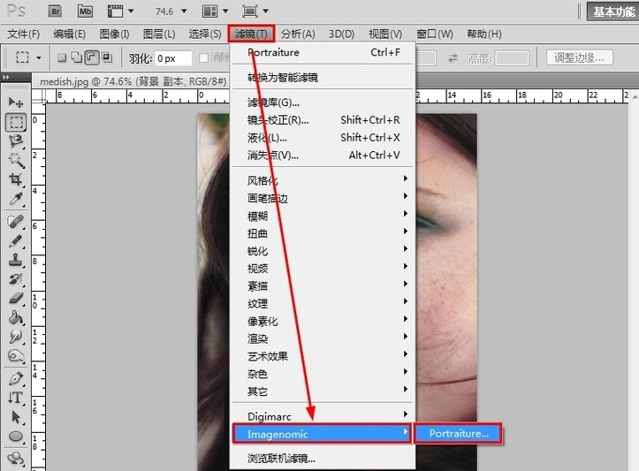The width and height of the screenshot is (639, 471).
Task: Select the Dodge tool
Action: pos(16,356)
